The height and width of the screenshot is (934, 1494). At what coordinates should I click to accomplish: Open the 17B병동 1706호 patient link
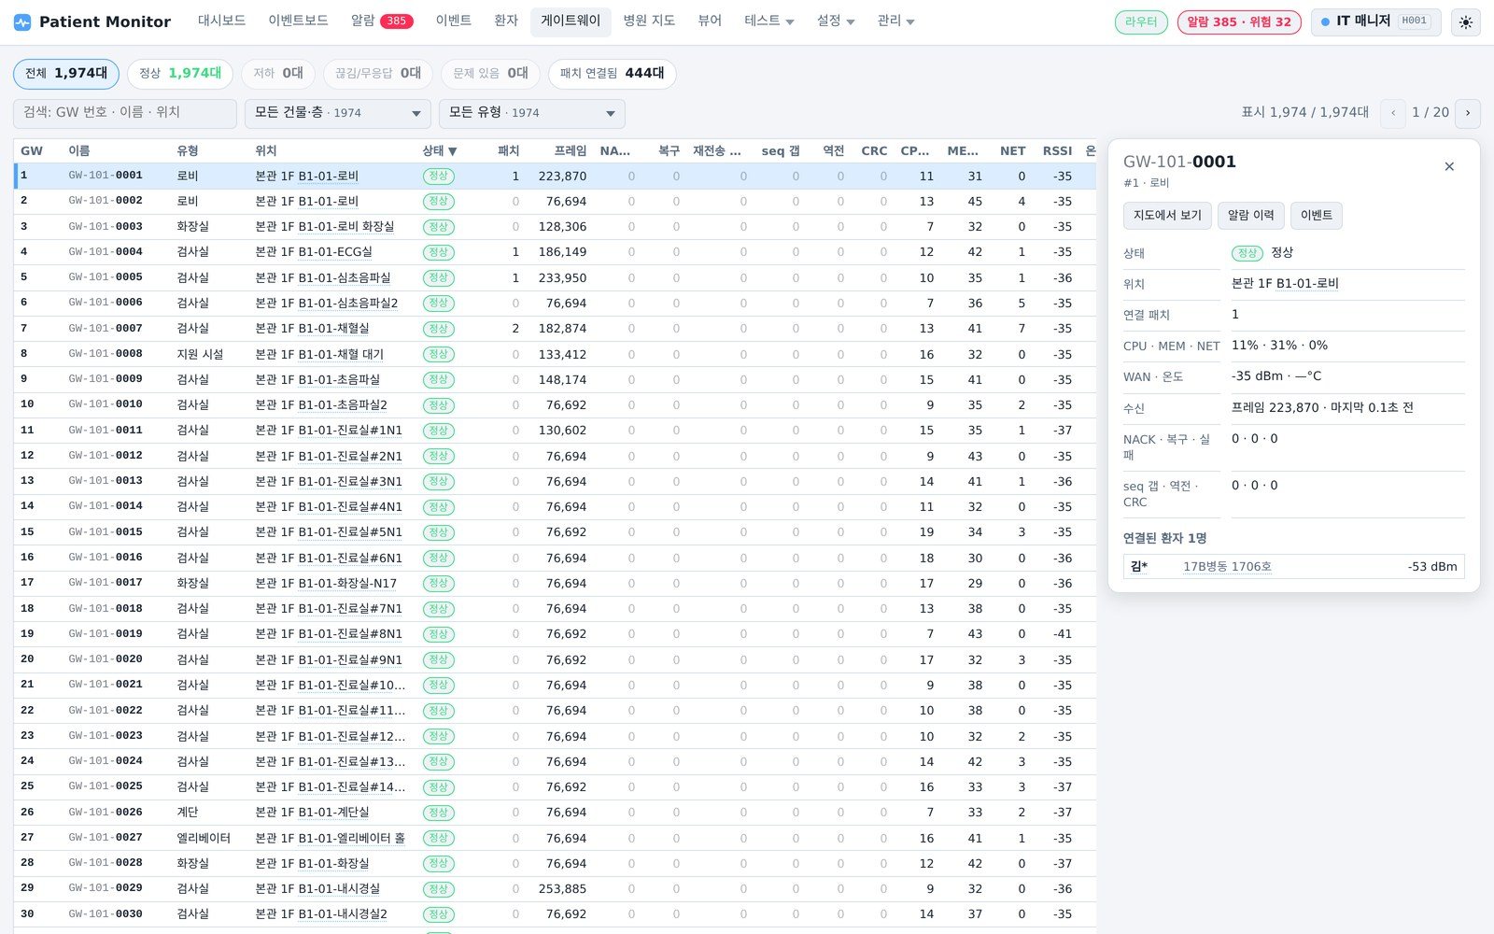[1227, 567]
